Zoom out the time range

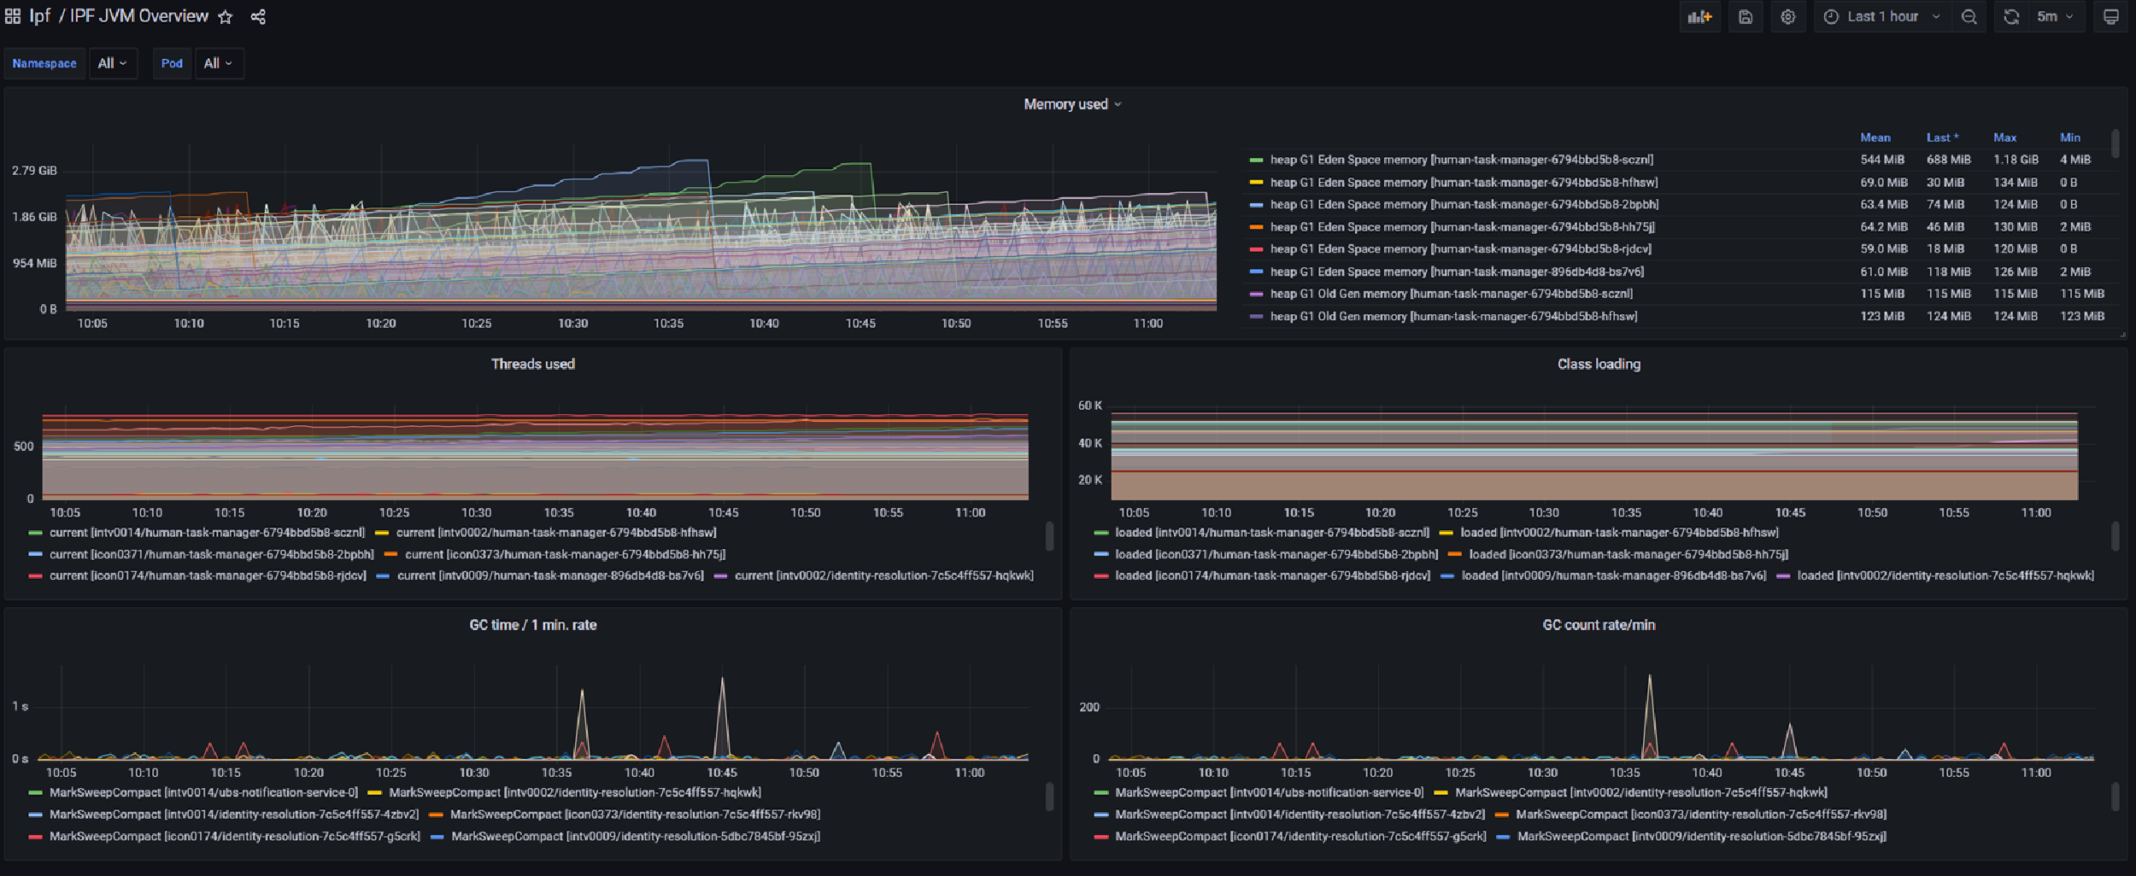tap(1969, 17)
